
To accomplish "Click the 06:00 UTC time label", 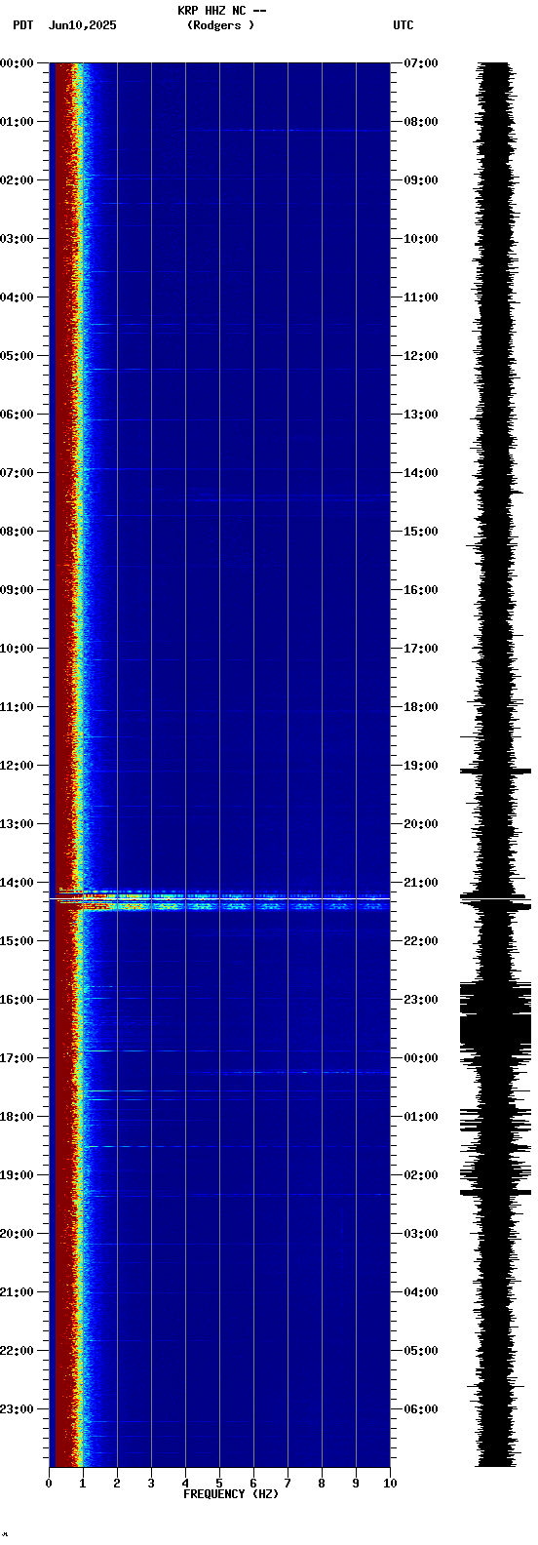I will pyautogui.click(x=421, y=1409).
